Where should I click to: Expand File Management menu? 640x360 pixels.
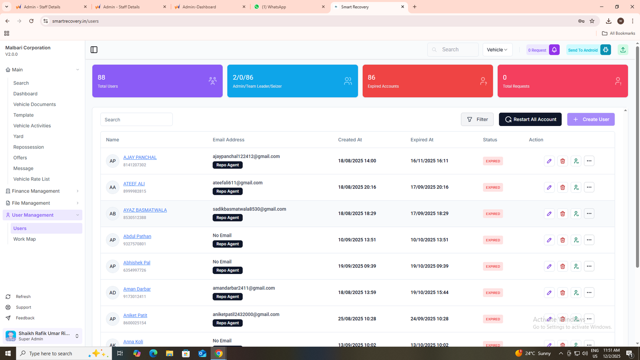[42, 203]
